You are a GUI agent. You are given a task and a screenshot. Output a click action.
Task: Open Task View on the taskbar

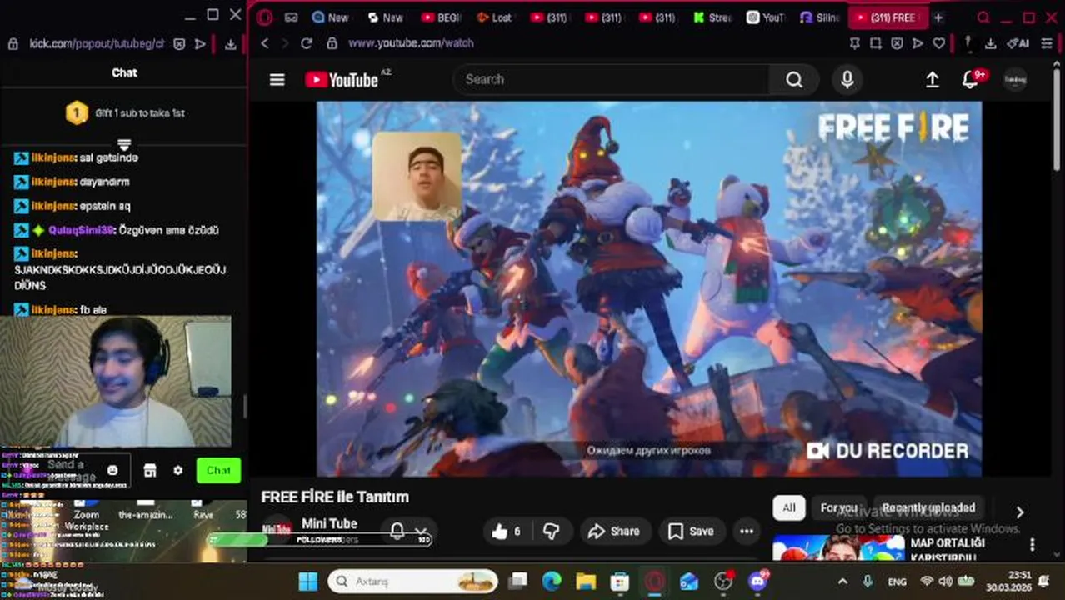click(x=518, y=581)
